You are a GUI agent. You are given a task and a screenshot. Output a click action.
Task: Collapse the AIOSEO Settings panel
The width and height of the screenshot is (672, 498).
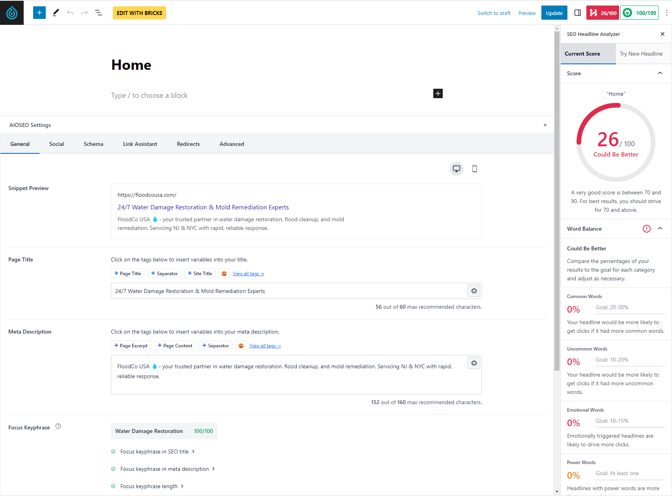[545, 125]
